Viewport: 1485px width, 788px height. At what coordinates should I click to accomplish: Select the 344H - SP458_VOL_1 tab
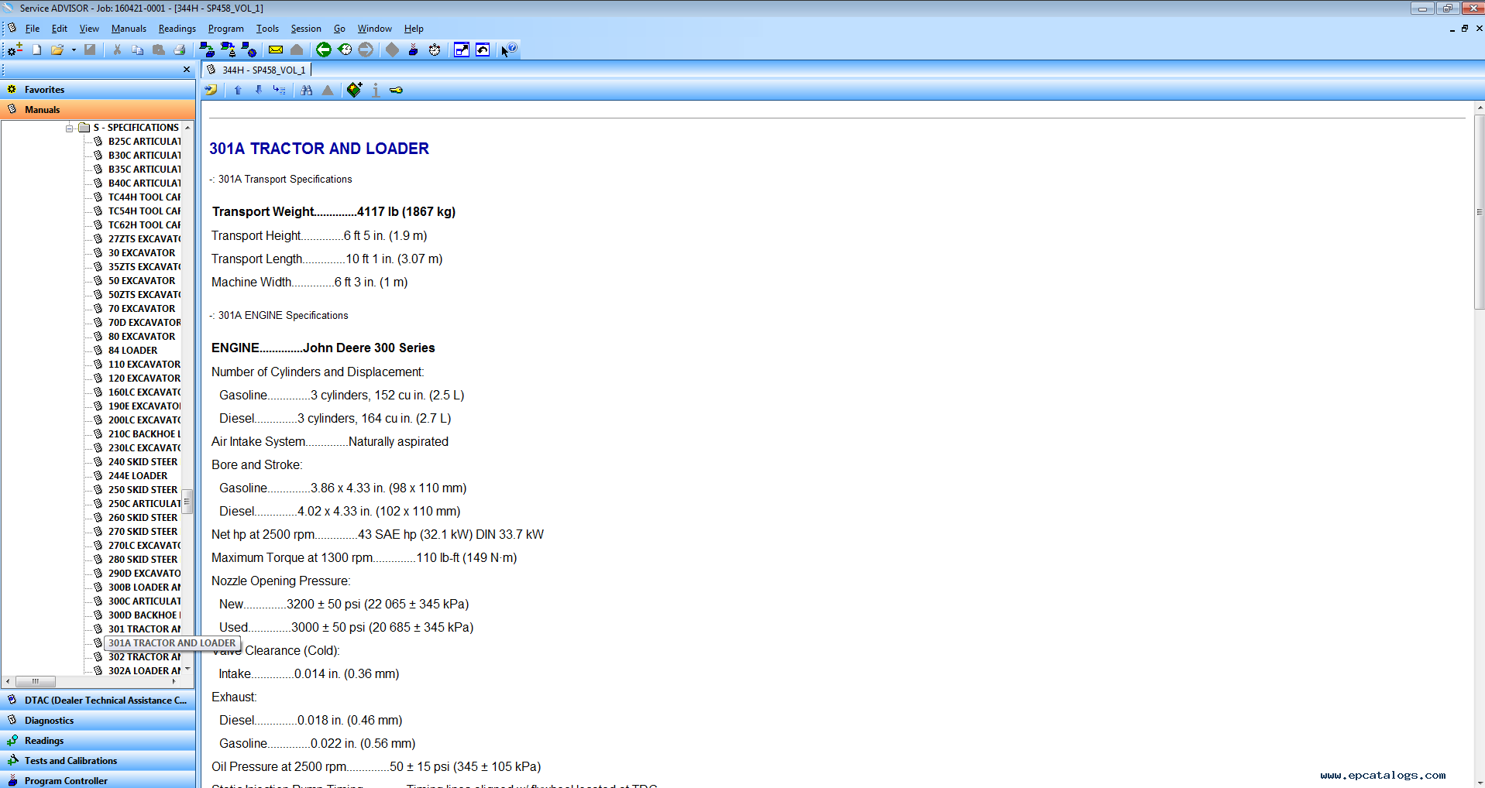click(x=263, y=70)
